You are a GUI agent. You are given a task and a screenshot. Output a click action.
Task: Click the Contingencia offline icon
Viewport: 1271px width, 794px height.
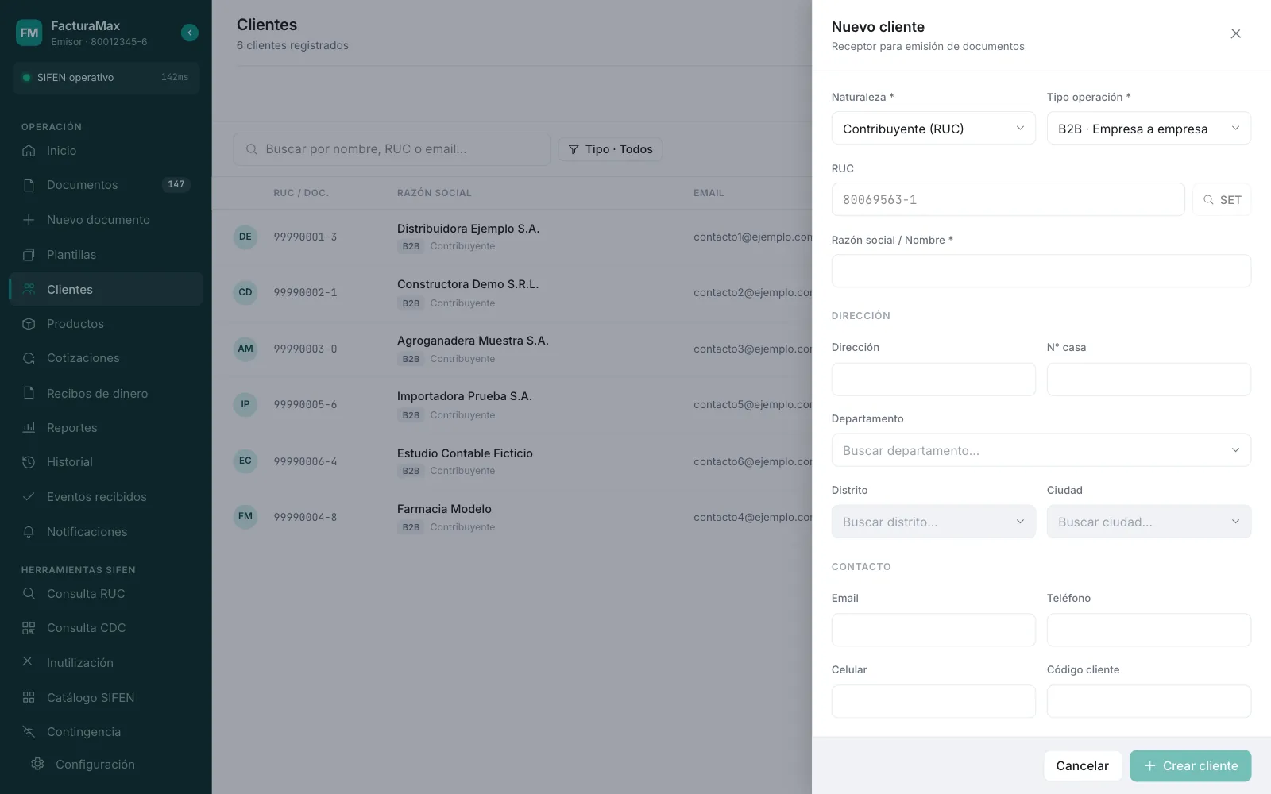click(x=29, y=732)
